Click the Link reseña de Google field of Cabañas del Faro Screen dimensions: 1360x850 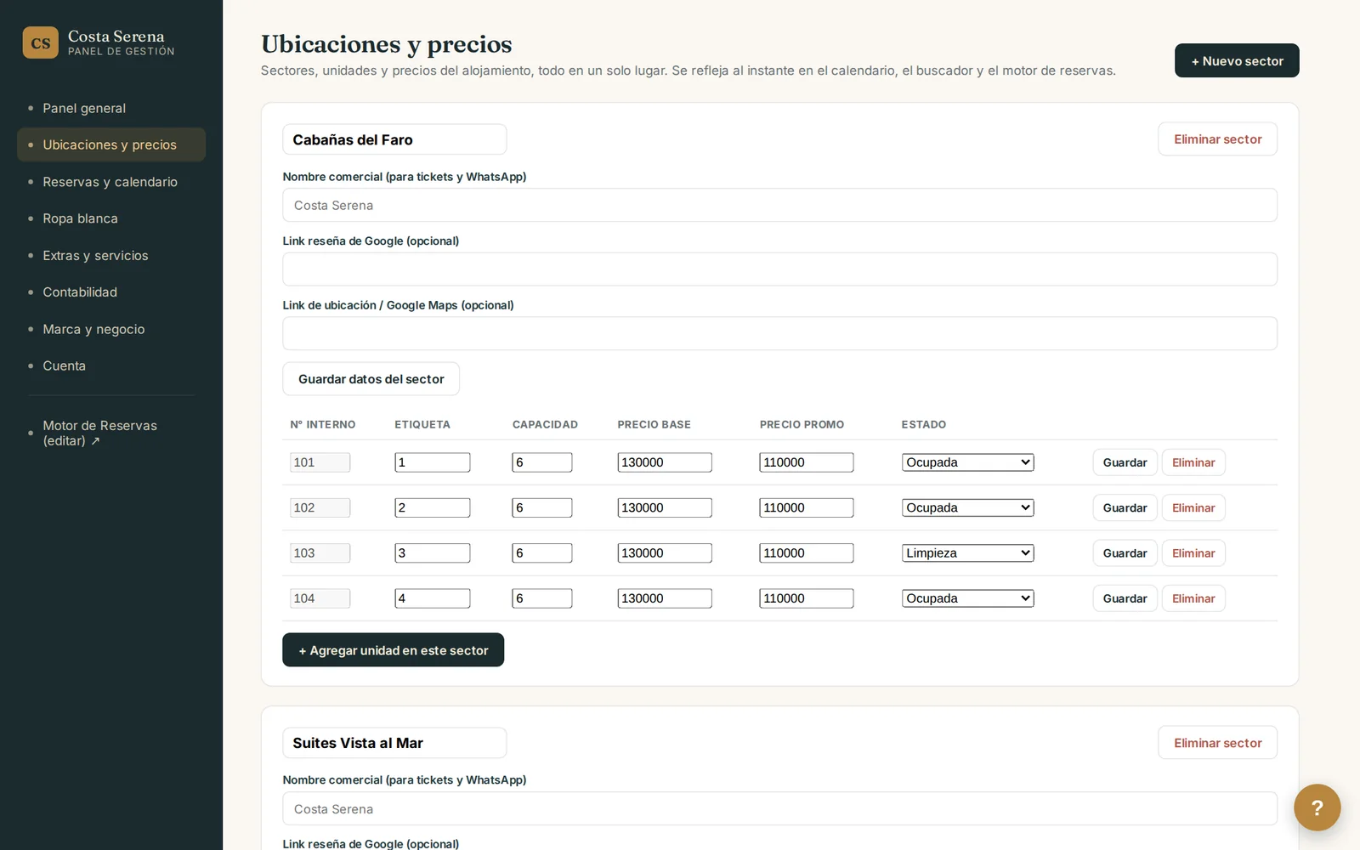[779, 269]
